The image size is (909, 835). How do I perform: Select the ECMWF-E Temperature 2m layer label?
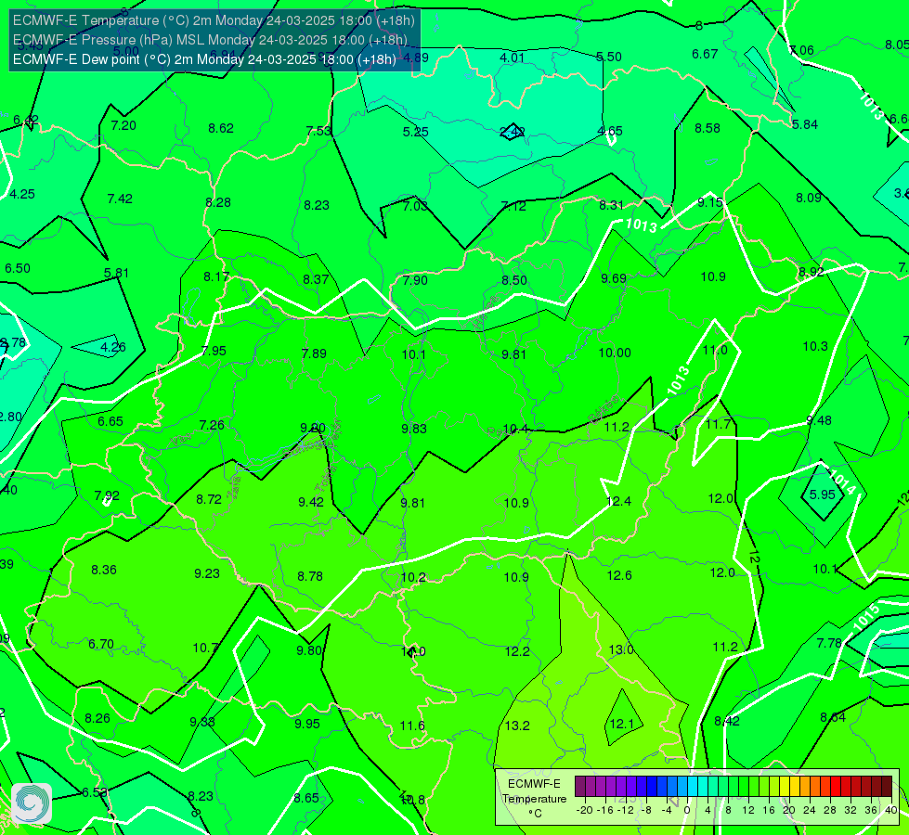214,20
